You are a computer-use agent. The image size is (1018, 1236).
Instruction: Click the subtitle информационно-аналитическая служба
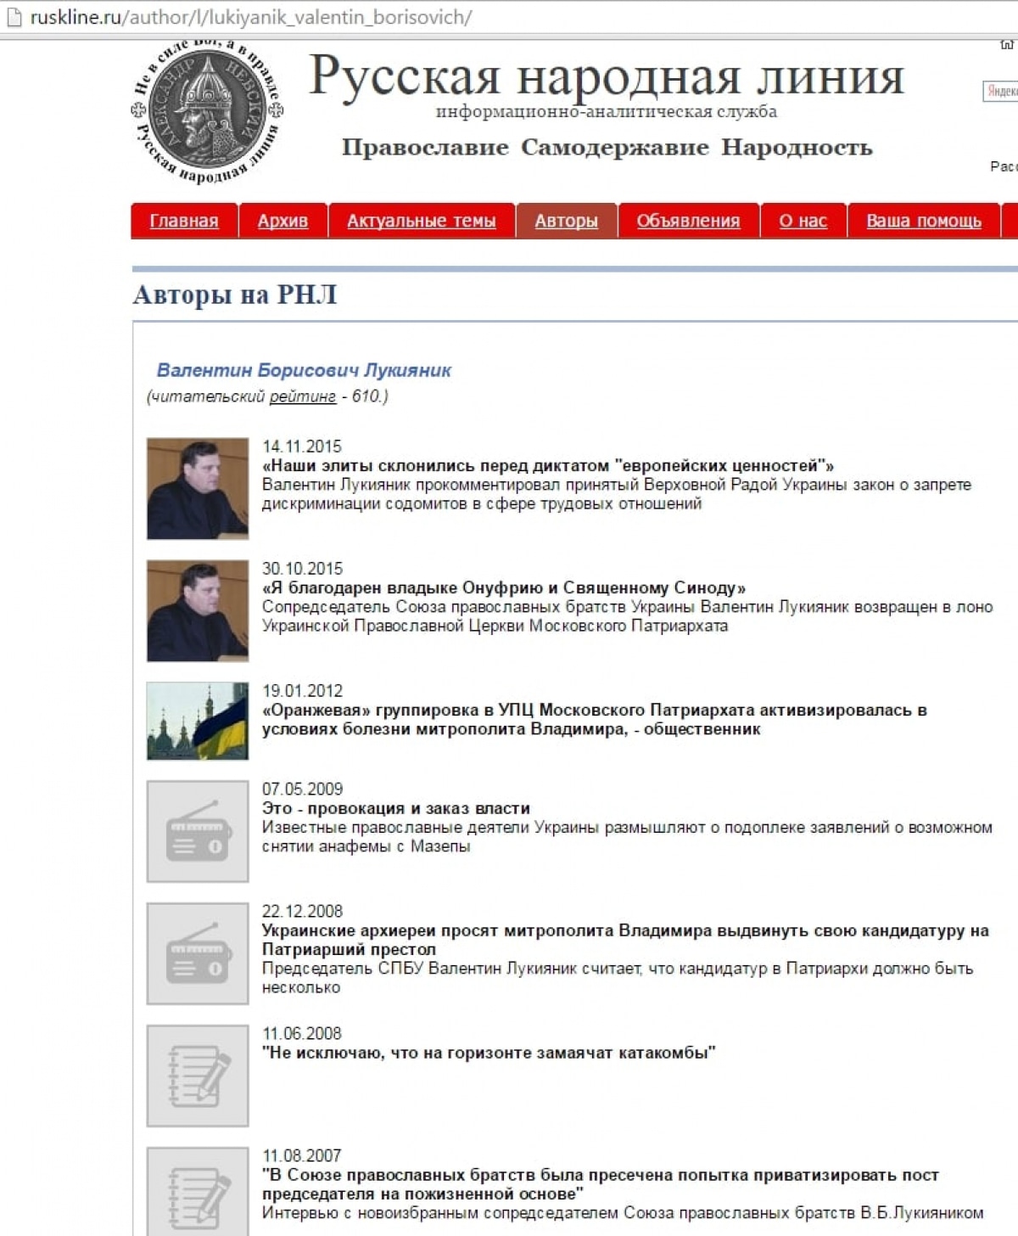607,111
